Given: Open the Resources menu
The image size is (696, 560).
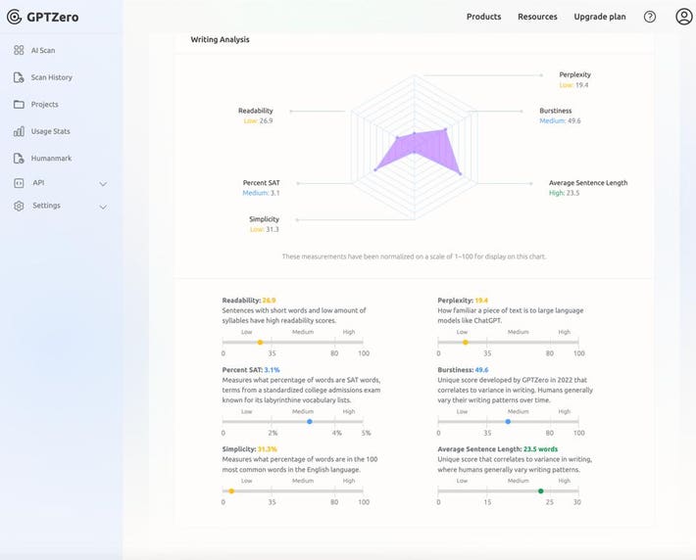Looking at the screenshot, I should (537, 17).
